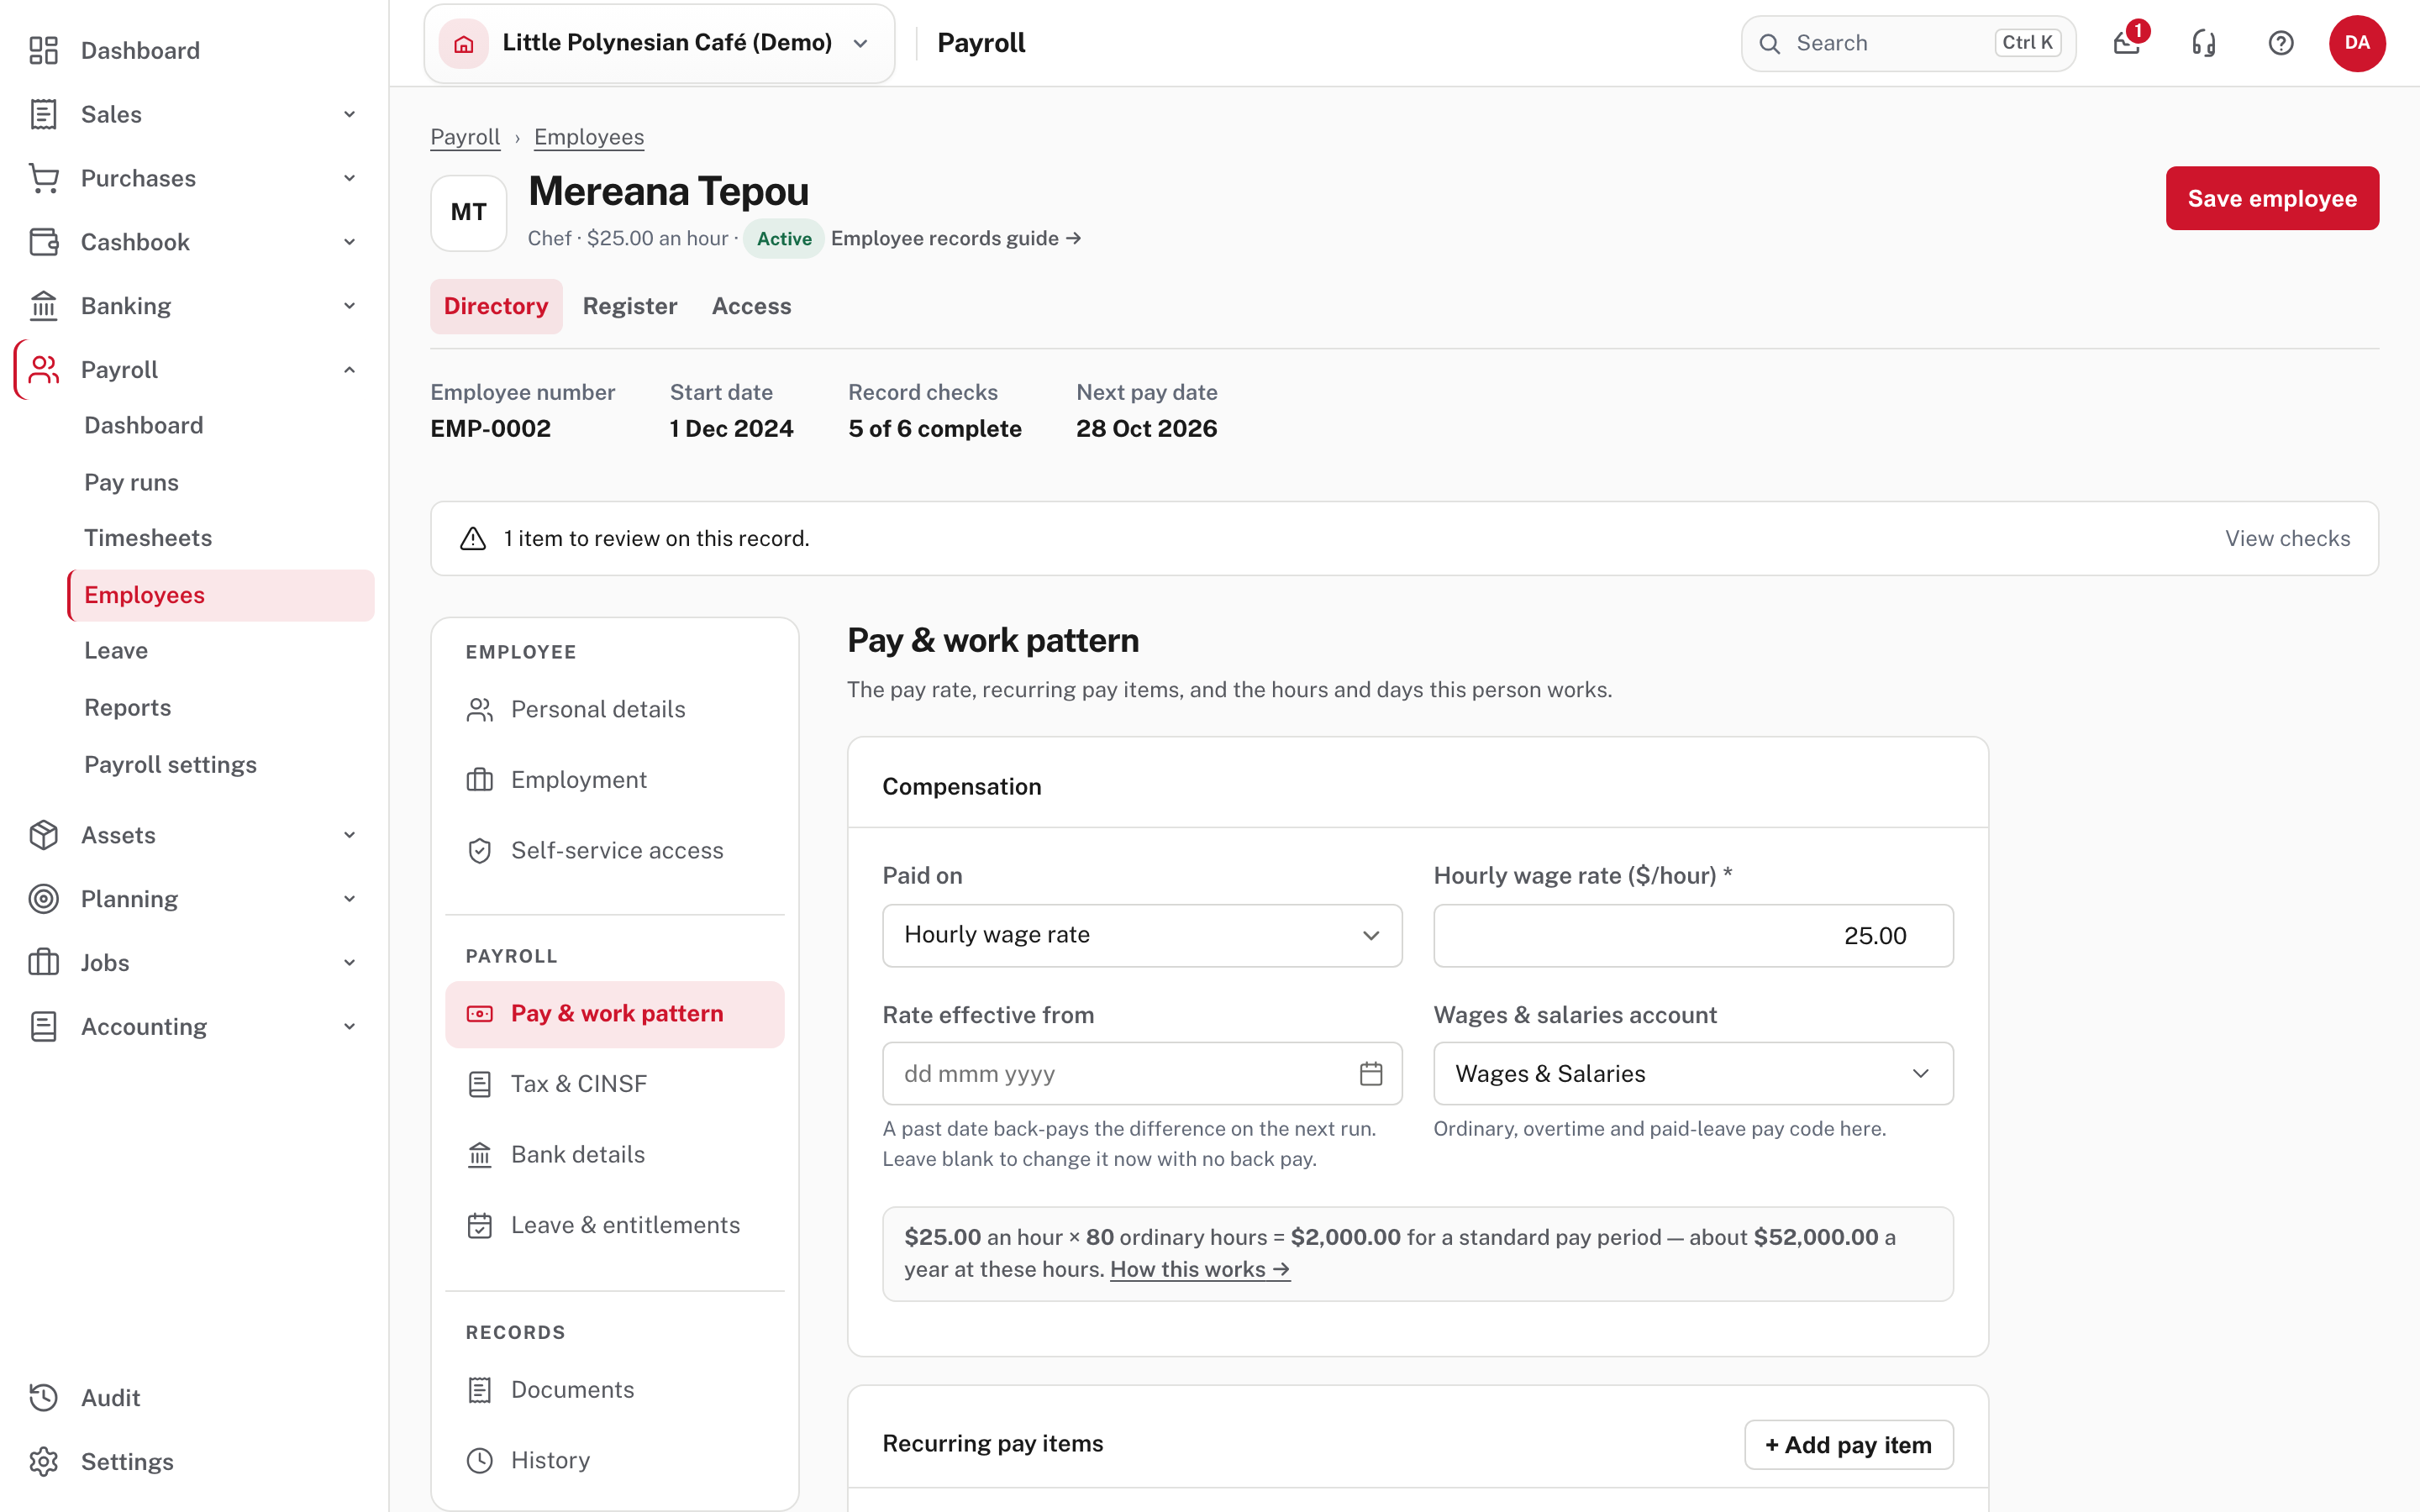Expand the Accounting section chevron

(349, 1027)
